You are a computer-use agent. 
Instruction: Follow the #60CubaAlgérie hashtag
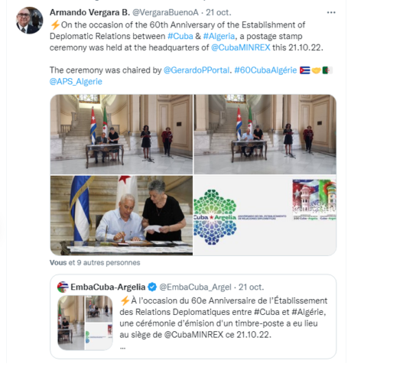coord(265,70)
